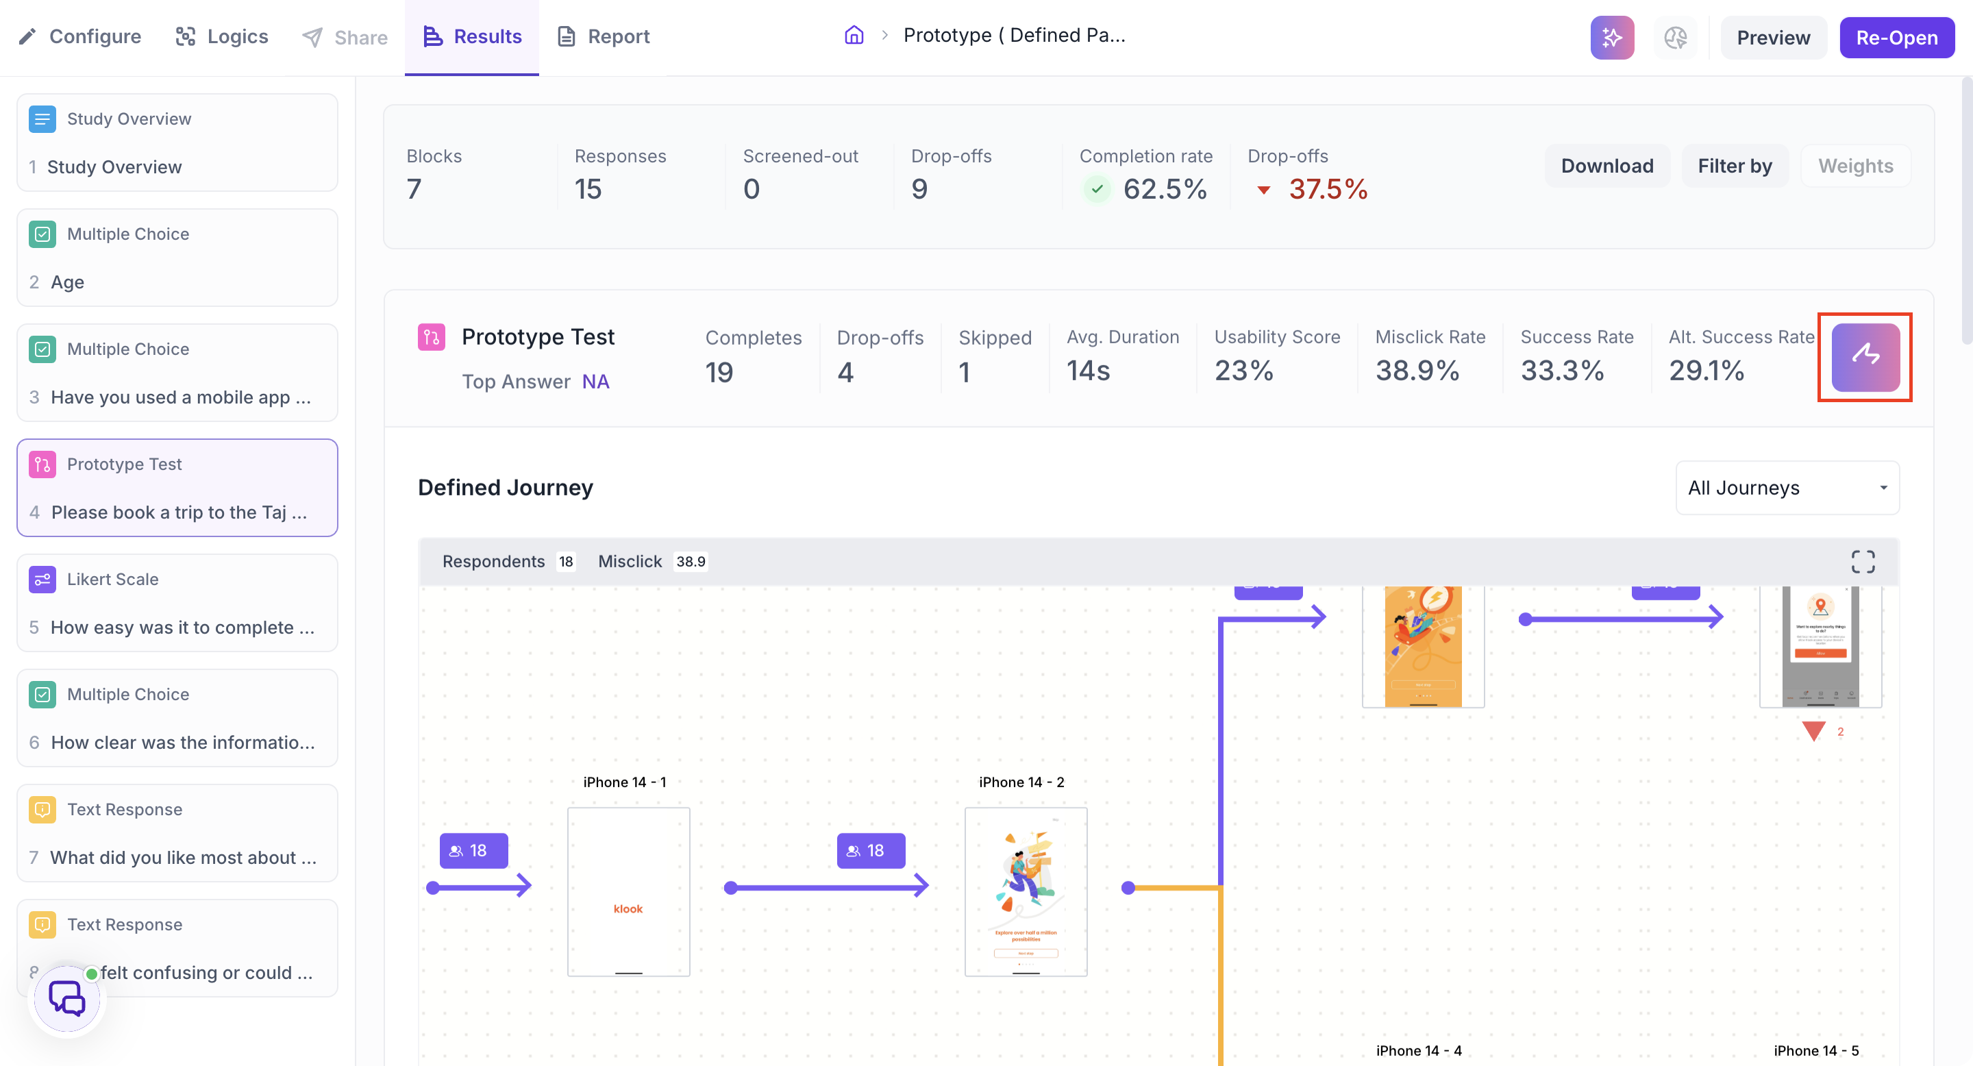This screenshot has width=1973, height=1066.
Task: Click the highlighted purple gradient insights icon
Action: [1865, 357]
